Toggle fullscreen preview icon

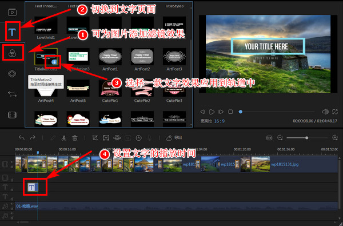click(335, 112)
